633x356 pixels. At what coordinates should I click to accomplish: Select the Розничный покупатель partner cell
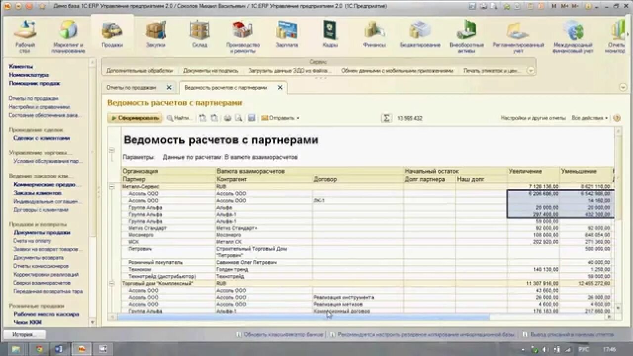coord(168,263)
